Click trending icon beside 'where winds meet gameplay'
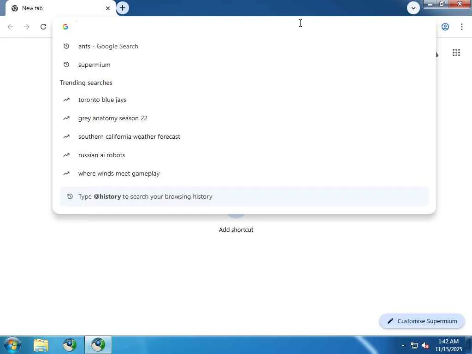The height and width of the screenshot is (354, 472). tap(66, 173)
